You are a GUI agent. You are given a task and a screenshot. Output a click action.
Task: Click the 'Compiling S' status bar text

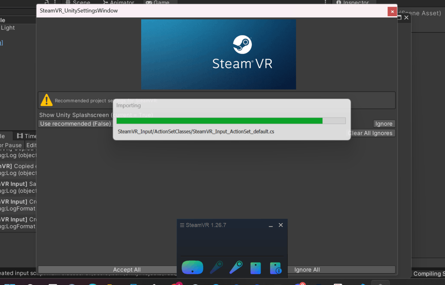[x=429, y=274]
